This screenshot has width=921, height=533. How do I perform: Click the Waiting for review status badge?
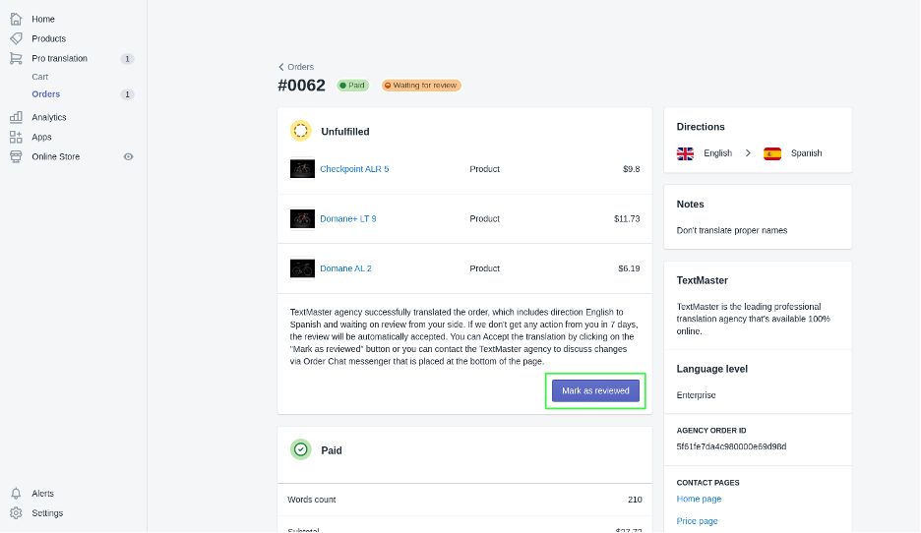[422, 86]
